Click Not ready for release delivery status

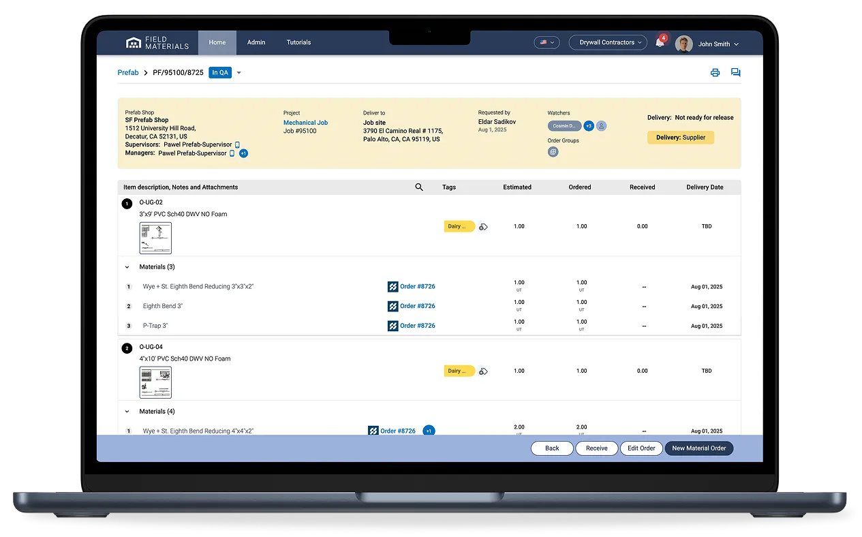point(704,117)
